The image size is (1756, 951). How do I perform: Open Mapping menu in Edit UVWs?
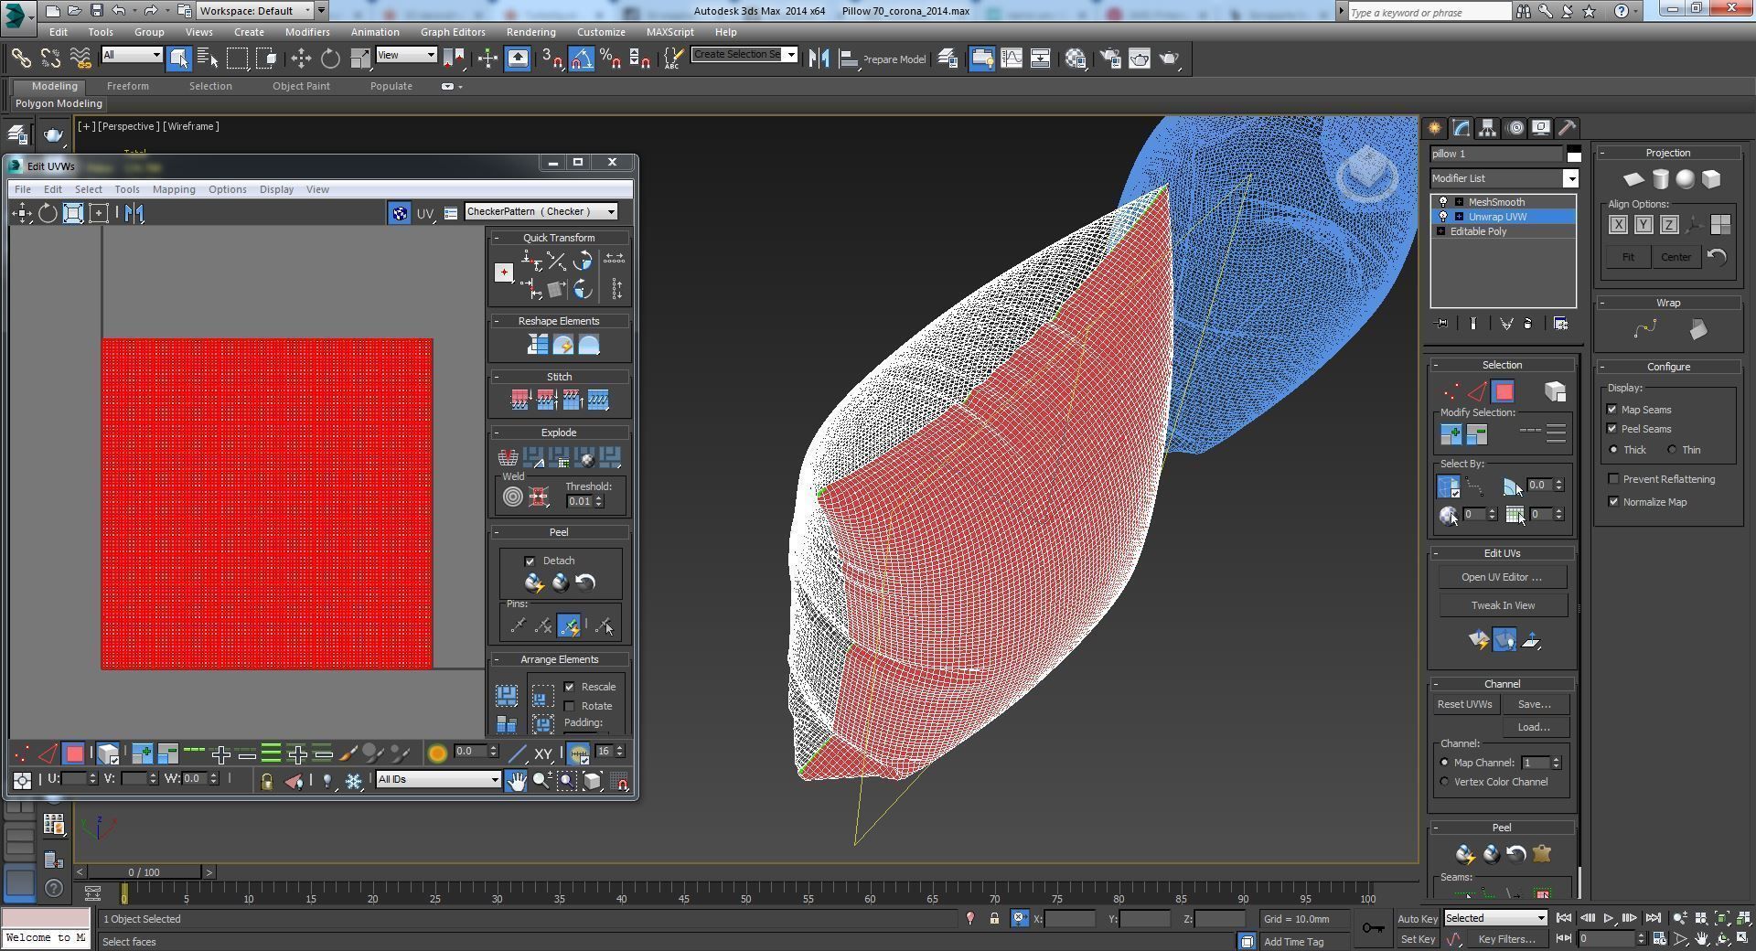174,189
